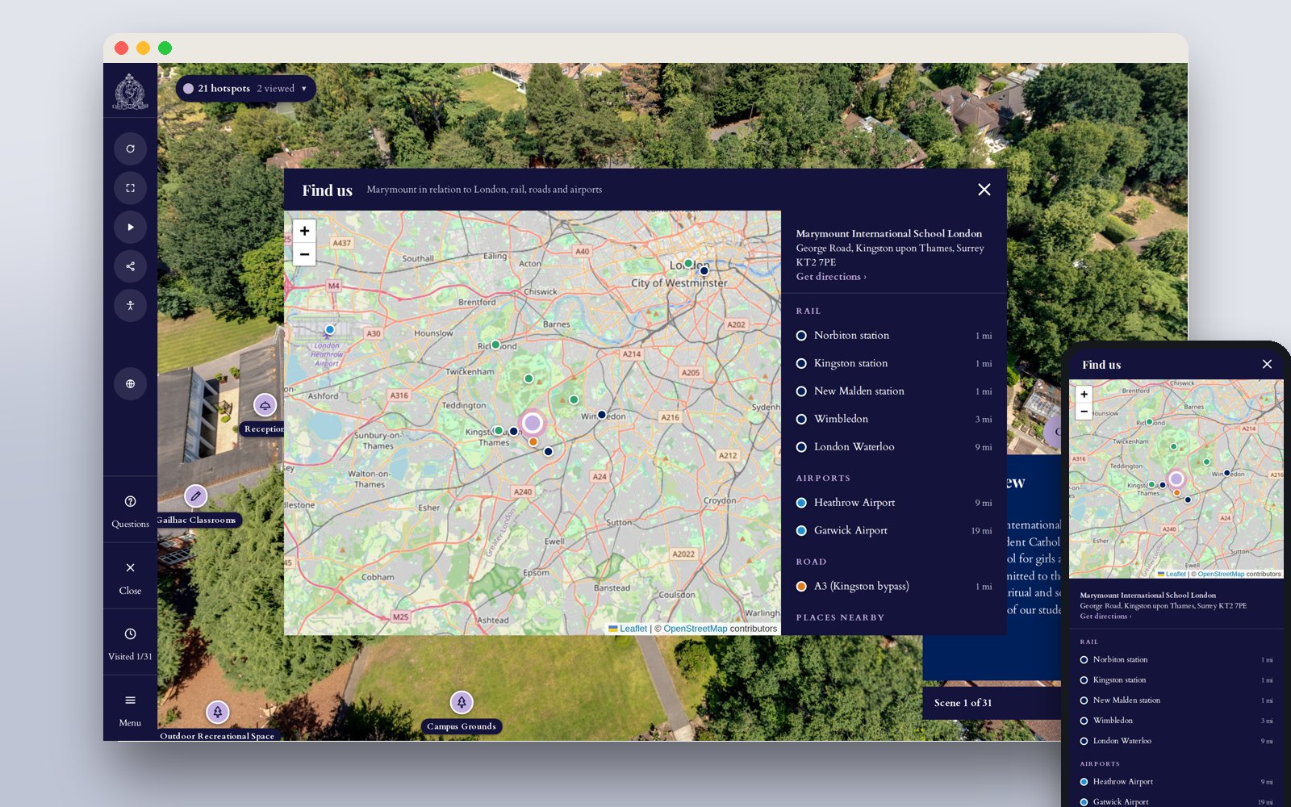
Task: Select New Malden station in desktop list
Action: (894, 391)
